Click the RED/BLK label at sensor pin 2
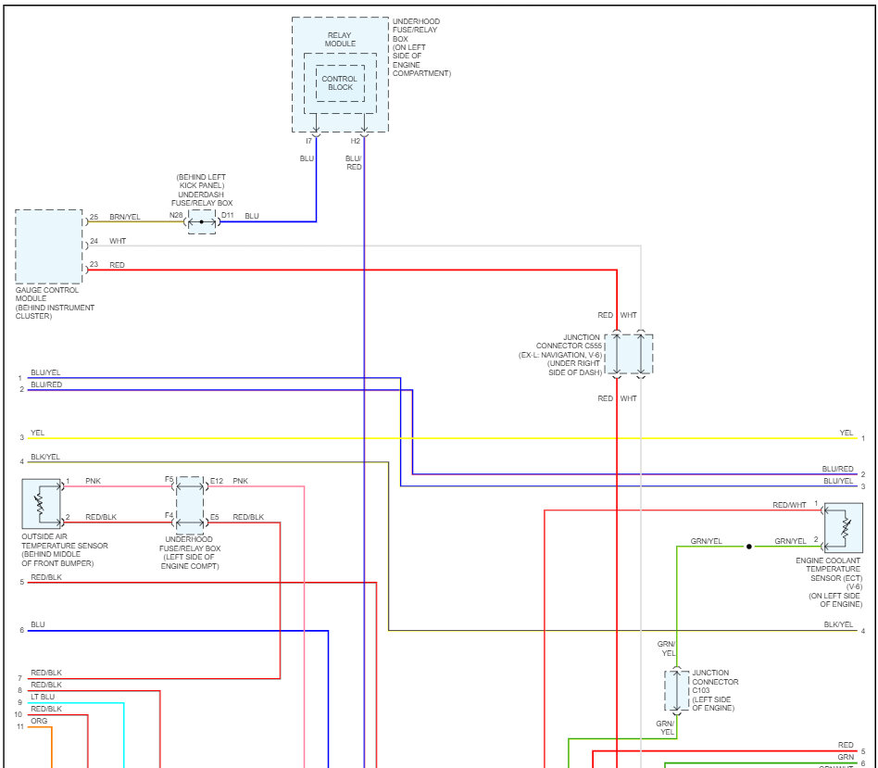 point(101,517)
